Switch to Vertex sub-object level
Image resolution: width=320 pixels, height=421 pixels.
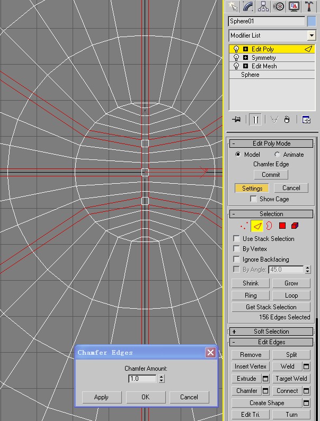(x=244, y=226)
